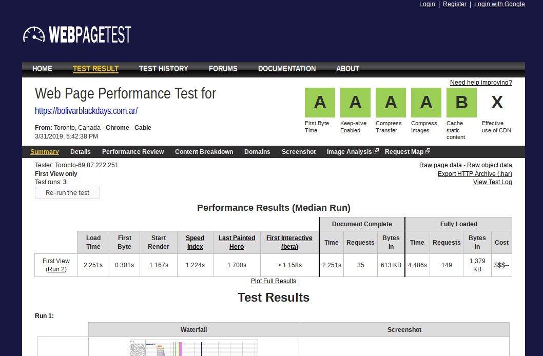Screen dimensions: 543x356
Task: Open the Cache static content grade B
Action: pyautogui.click(x=461, y=103)
